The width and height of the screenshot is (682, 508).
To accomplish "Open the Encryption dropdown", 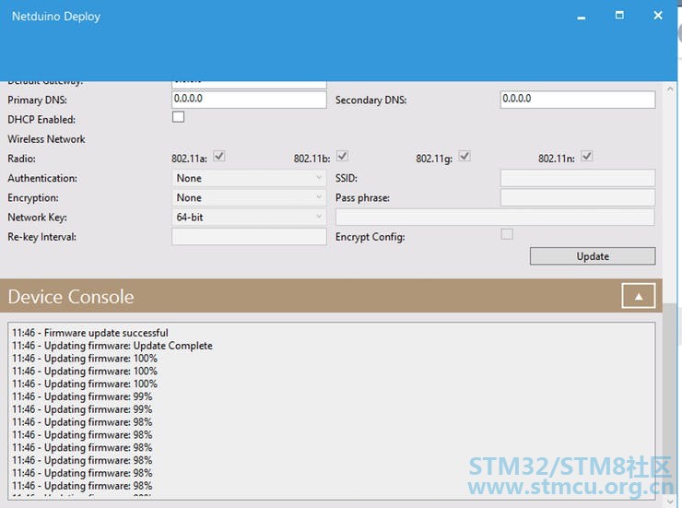I will coord(249,197).
